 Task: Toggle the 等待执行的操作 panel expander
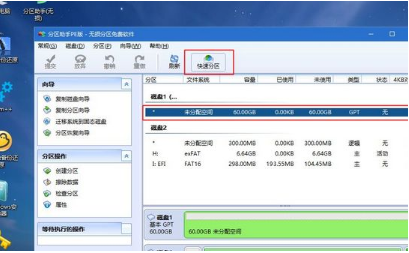click(127, 229)
